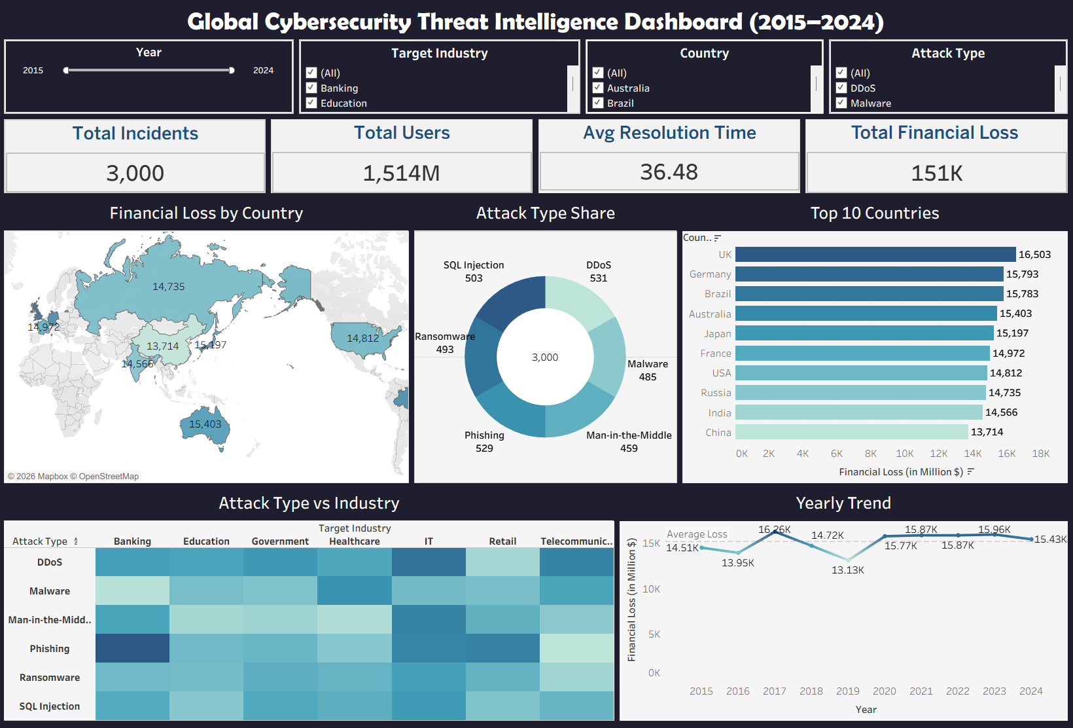Click the Average Loss reference line label
Image resolution: width=1073 pixels, height=728 pixels.
pos(697,534)
